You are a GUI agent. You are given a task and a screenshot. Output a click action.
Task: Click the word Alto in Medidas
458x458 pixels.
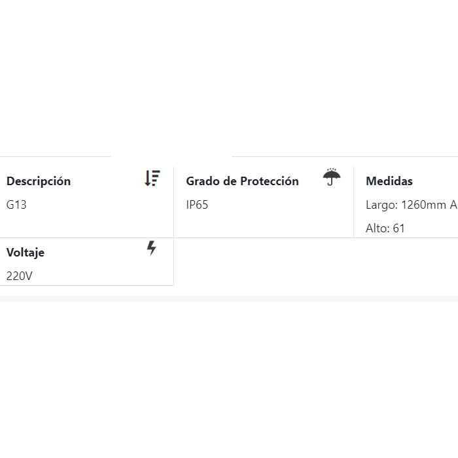pyautogui.click(x=377, y=228)
